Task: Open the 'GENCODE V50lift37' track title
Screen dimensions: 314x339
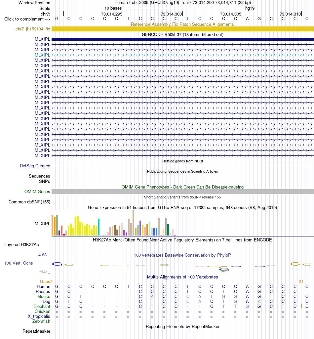Action: click(x=182, y=35)
